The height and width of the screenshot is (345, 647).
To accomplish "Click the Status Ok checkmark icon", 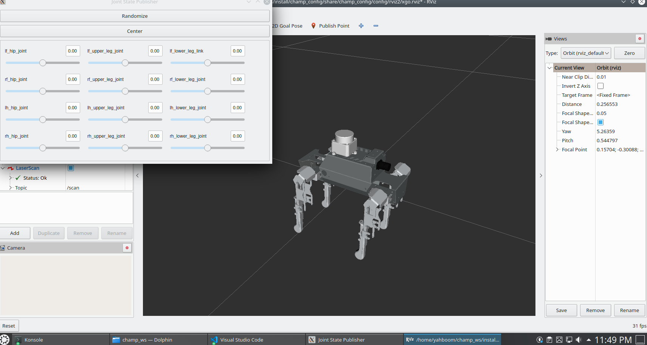I will 18,178.
